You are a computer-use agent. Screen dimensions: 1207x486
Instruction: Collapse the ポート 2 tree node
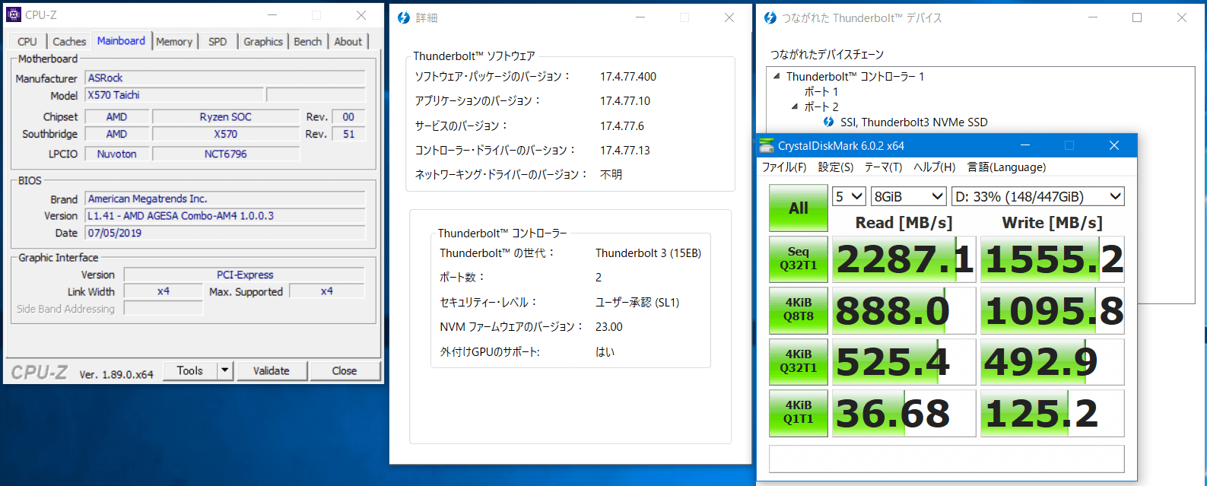[795, 106]
